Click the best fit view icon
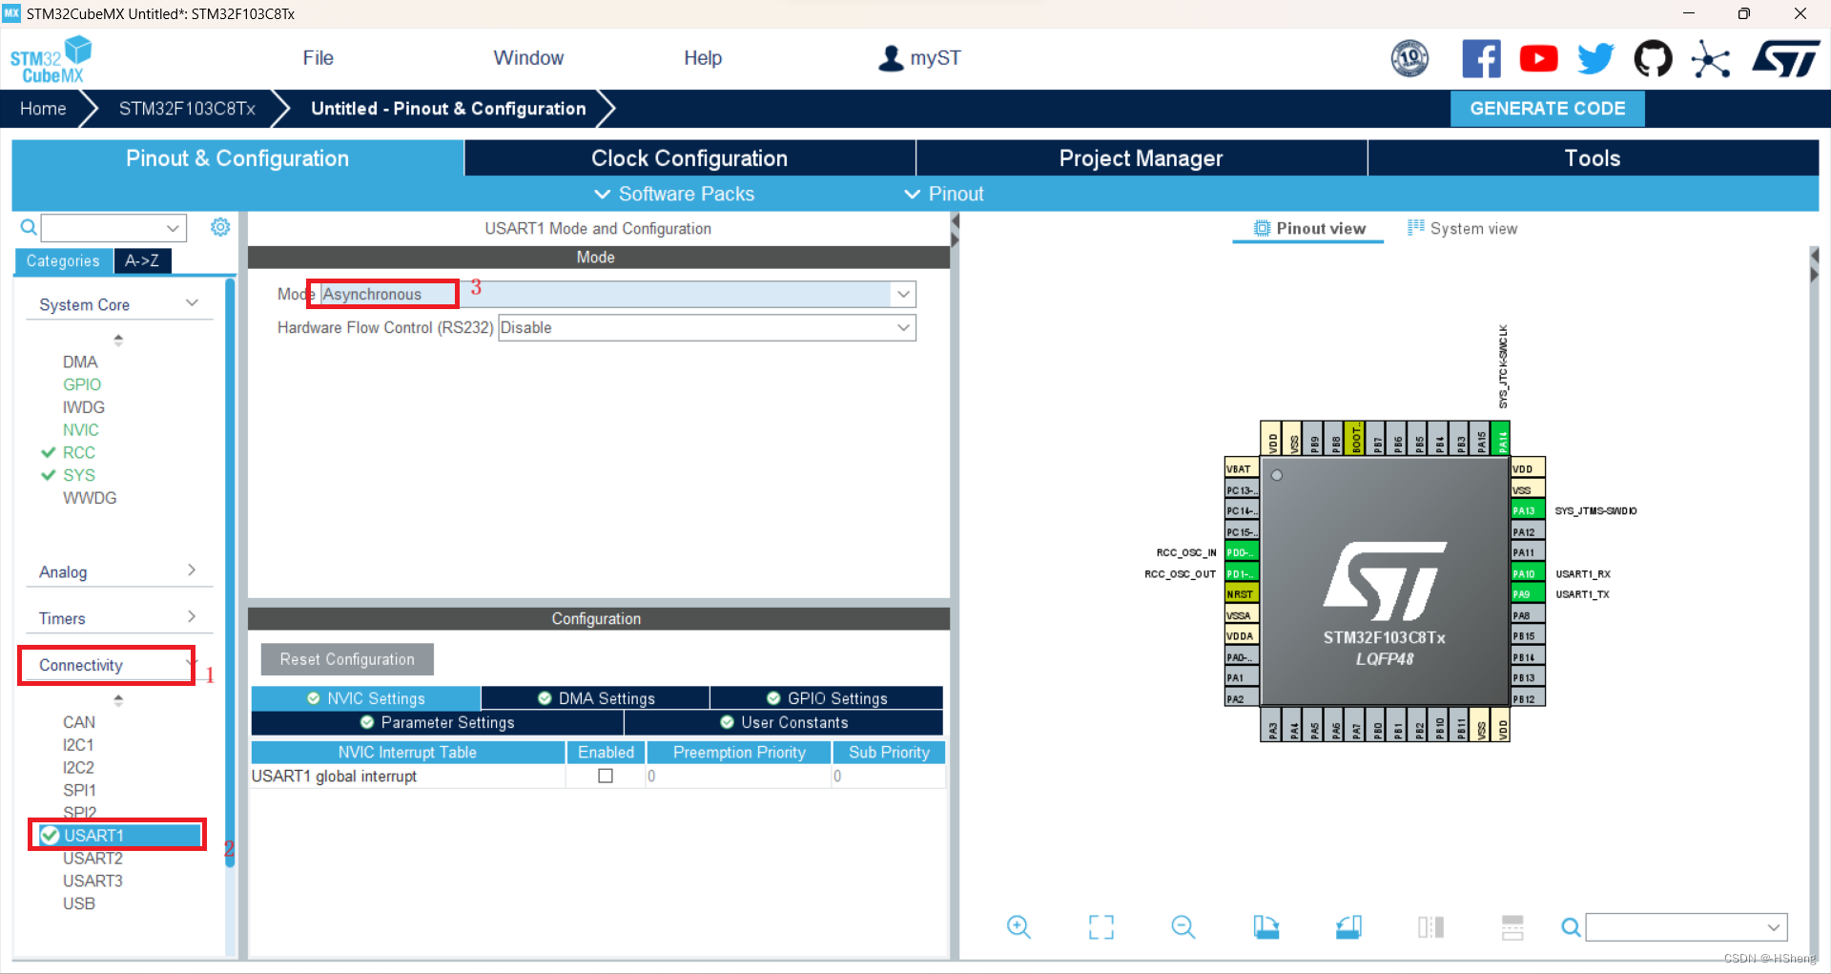Image resolution: width=1831 pixels, height=974 pixels. coord(1101,926)
